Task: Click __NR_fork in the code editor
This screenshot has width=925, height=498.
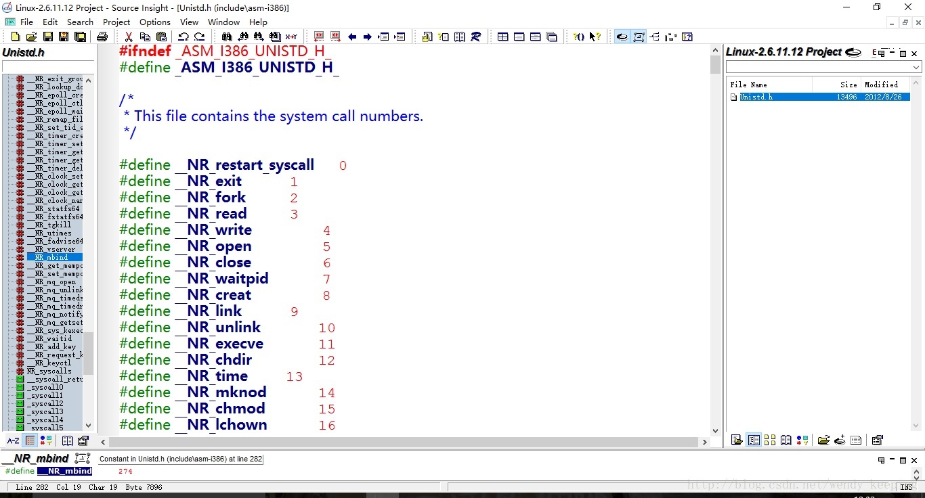Action: pyautogui.click(x=210, y=198)
